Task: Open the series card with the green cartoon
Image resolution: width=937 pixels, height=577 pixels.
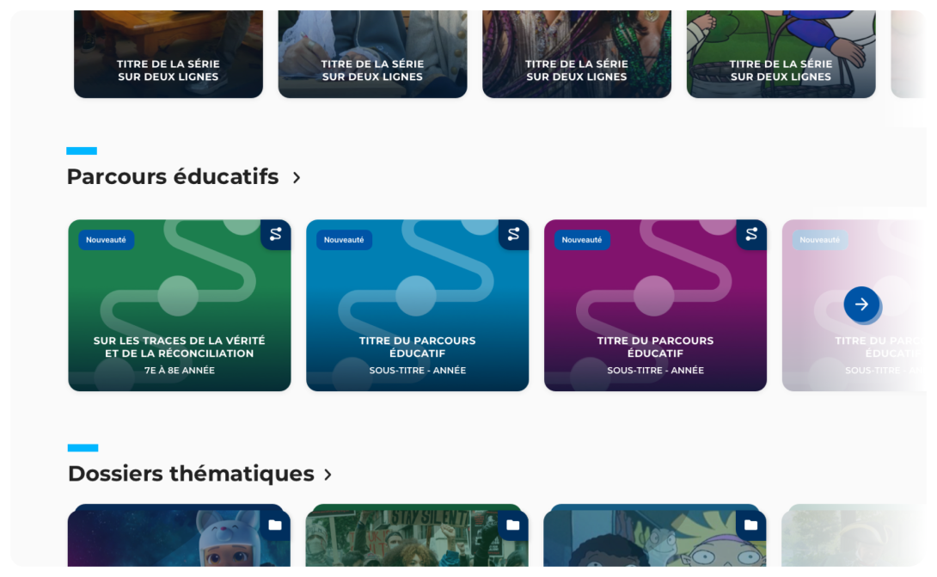Action: click(x=781, y=54)
